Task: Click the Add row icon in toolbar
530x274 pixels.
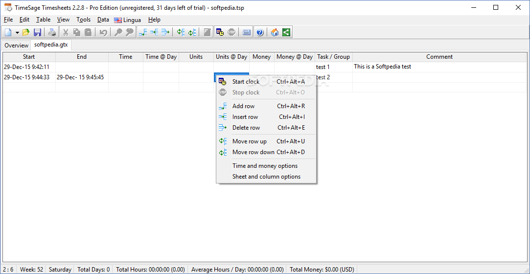Action: [143, 32]
